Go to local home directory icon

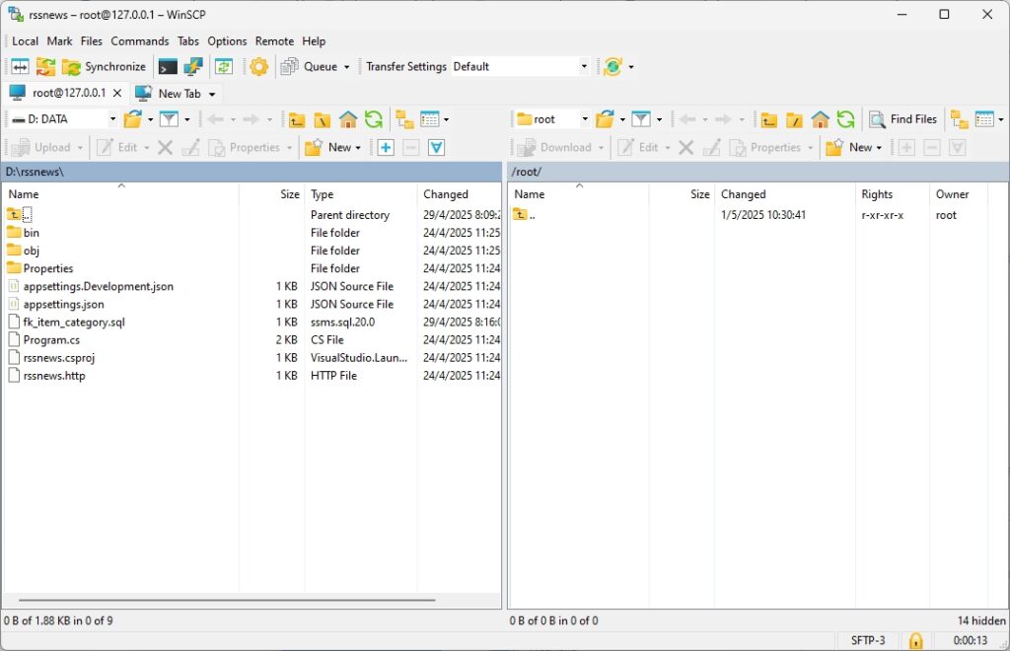(x=348, y=119)
